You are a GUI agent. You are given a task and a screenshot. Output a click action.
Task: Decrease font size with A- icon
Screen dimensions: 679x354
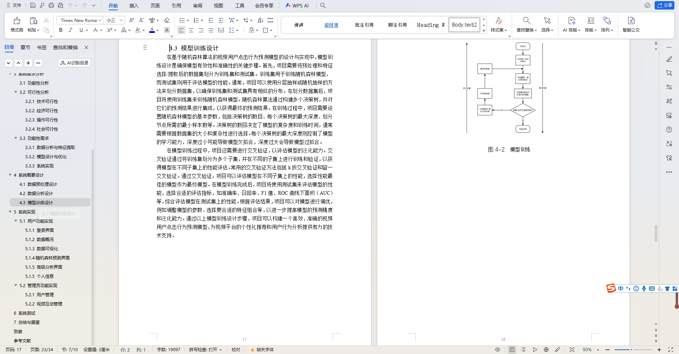[x=141, y=20]
